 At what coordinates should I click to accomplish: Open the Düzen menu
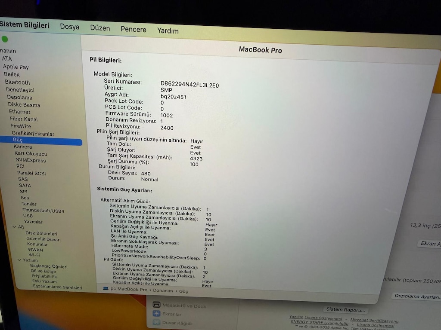[100, 28]
